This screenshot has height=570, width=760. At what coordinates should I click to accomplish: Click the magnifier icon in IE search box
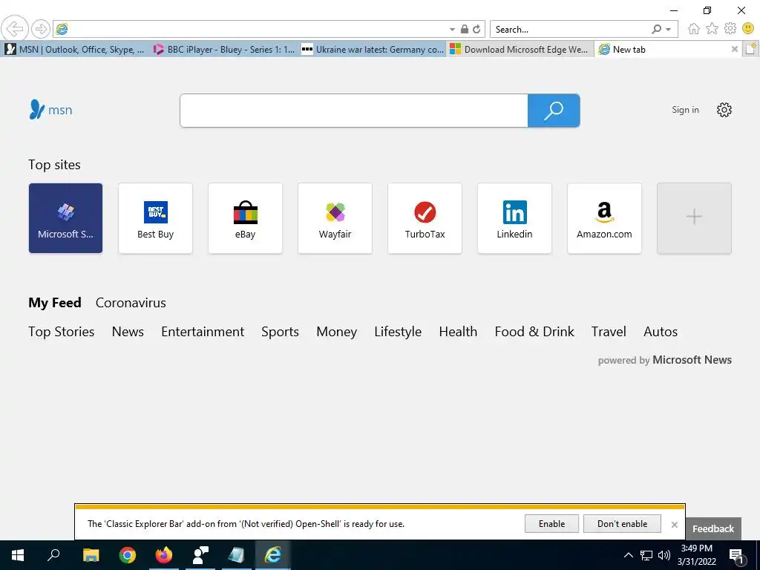click(x=656, y=29)
